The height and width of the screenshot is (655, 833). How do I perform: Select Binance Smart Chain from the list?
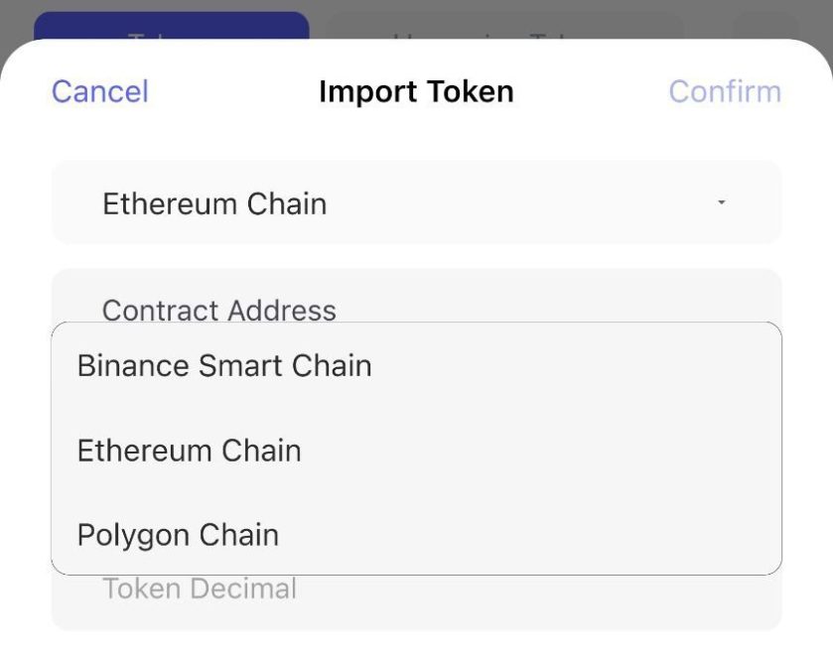(224, 365)
